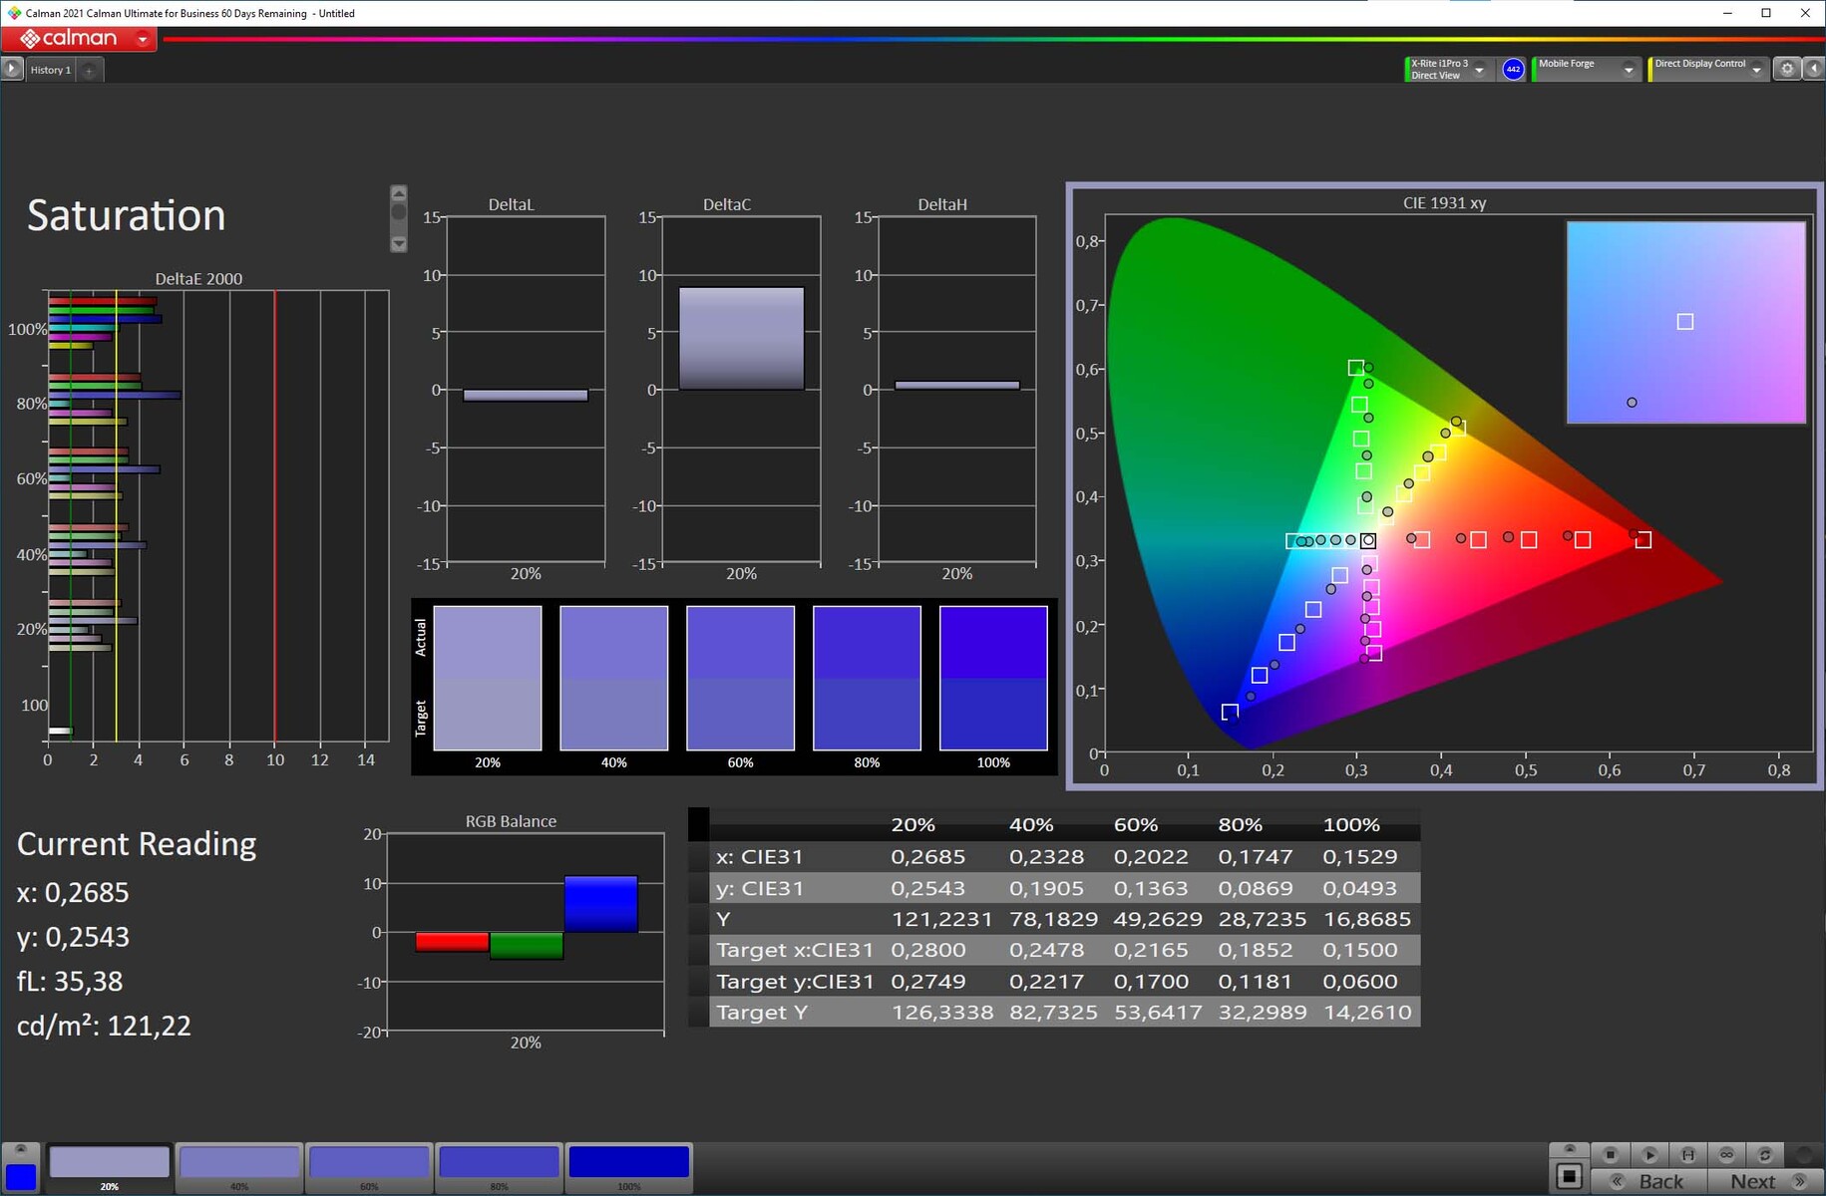The height and width of the screenshot is (1196, 1826).
Task: Switch to the History 1 tab
Action: [x=50, y=70]
